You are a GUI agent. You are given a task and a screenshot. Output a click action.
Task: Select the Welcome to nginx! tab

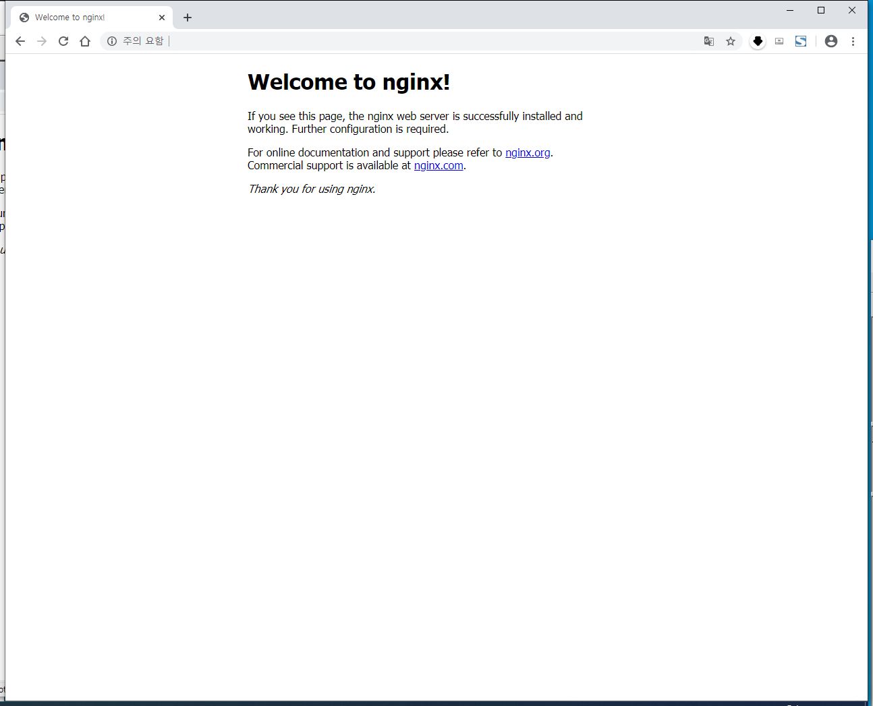(92, 18)
